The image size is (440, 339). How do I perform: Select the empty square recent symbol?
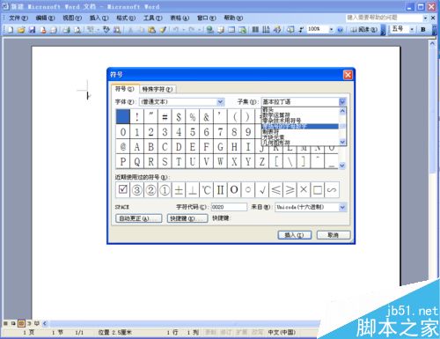coord(318,189)
